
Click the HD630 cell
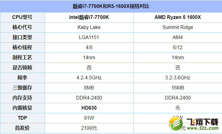[x=89, y=108]
